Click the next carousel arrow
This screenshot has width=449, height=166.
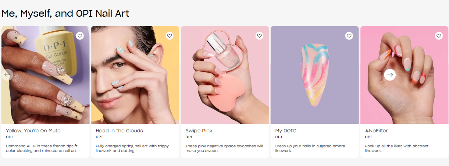(x=390, y=75)
